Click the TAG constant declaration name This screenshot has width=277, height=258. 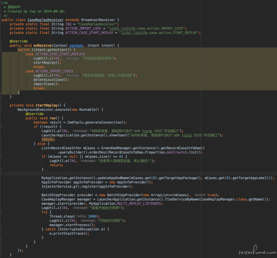pyautogui.click(x=68, y=24)
